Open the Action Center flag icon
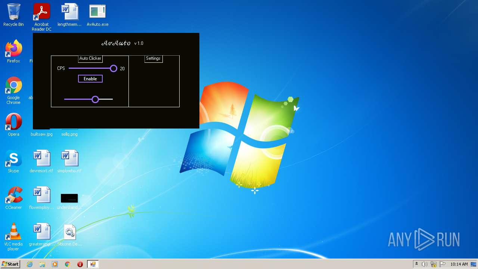 (x=443, y=264)
